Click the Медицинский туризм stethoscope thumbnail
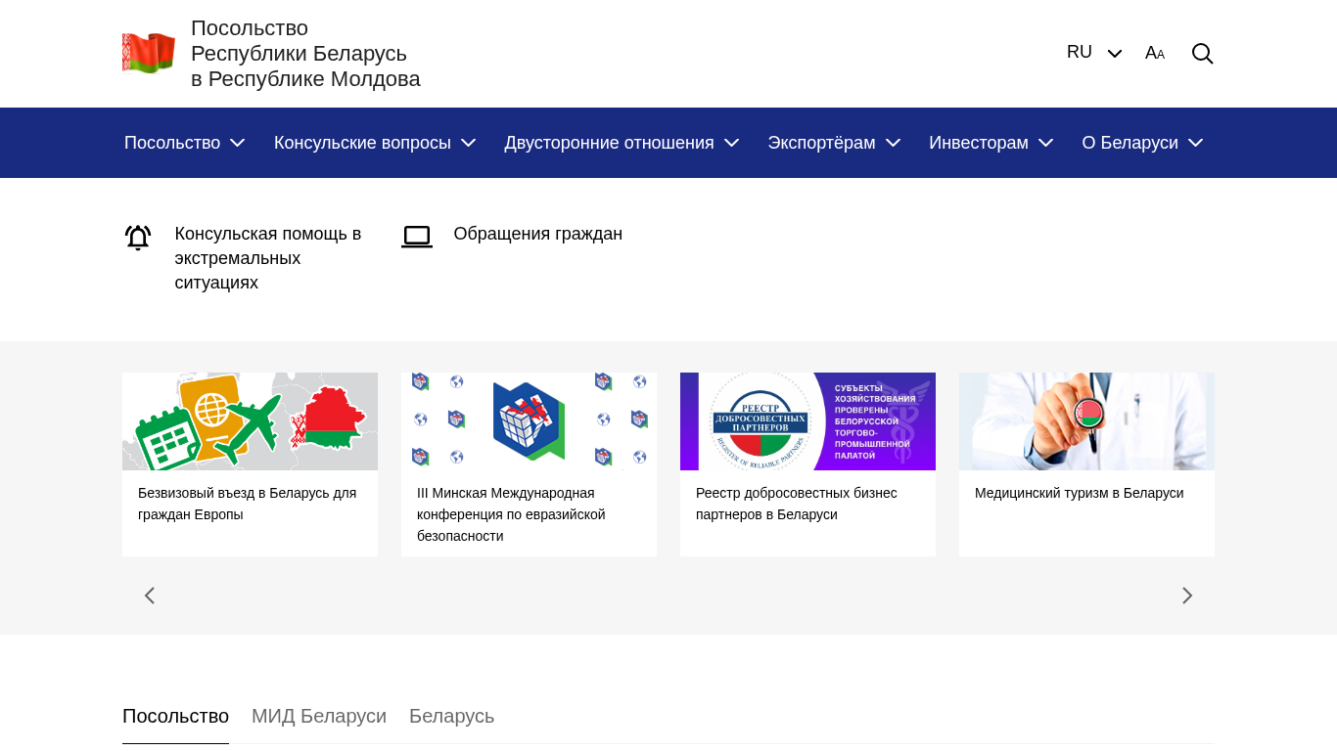The image size is (1337, 751). coord(1086,421)
